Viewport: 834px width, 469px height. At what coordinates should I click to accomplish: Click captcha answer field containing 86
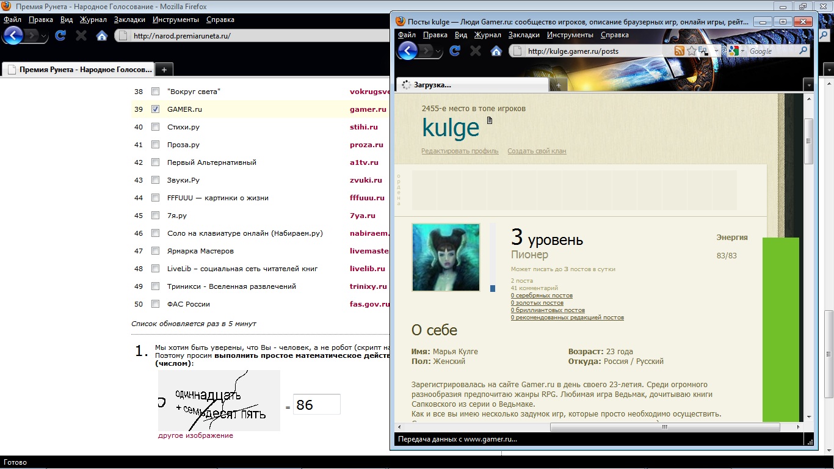(317, 405)
